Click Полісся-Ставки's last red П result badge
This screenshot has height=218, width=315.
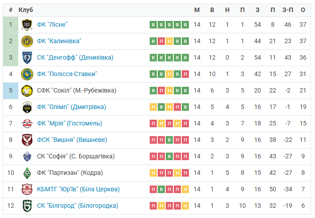(x=185, y=74)
